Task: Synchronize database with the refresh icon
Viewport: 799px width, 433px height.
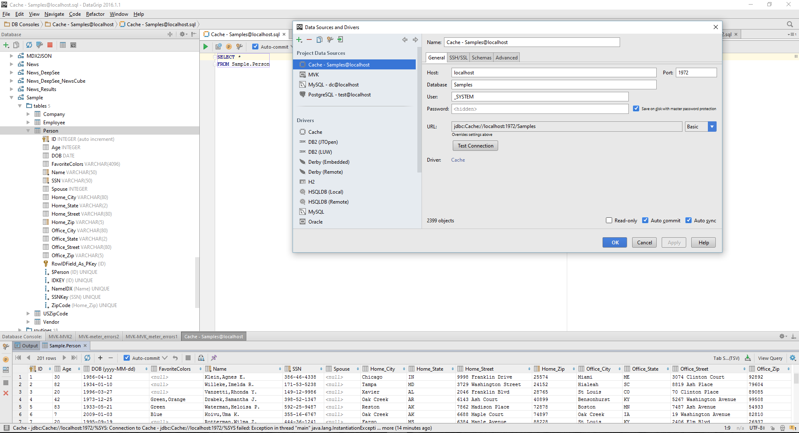Action: click(29, 45)
